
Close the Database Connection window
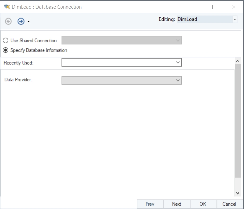tap(234, 7)
